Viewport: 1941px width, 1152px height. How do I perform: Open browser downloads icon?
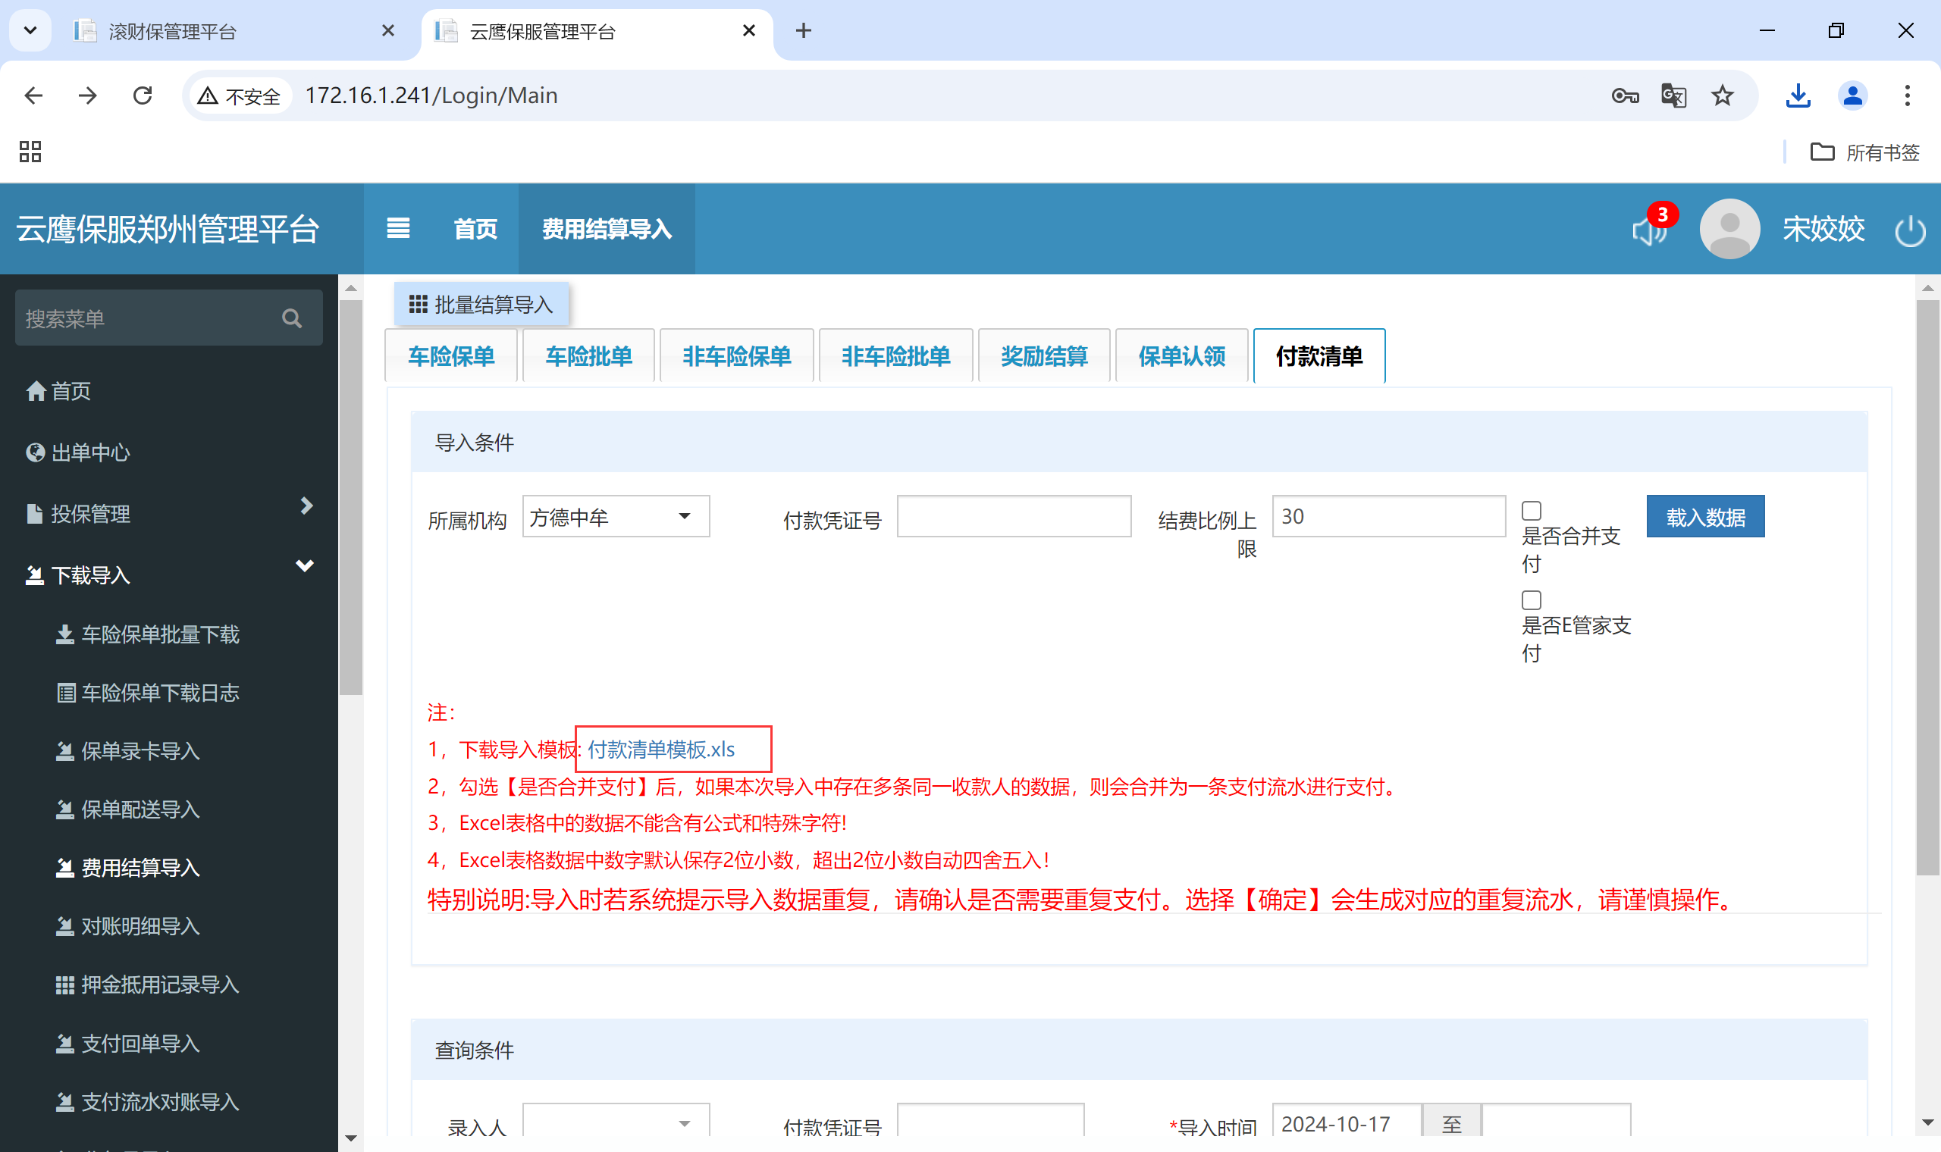coord(1798,95)
